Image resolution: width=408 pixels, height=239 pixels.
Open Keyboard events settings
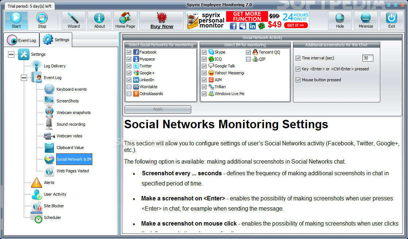[72, 89]
